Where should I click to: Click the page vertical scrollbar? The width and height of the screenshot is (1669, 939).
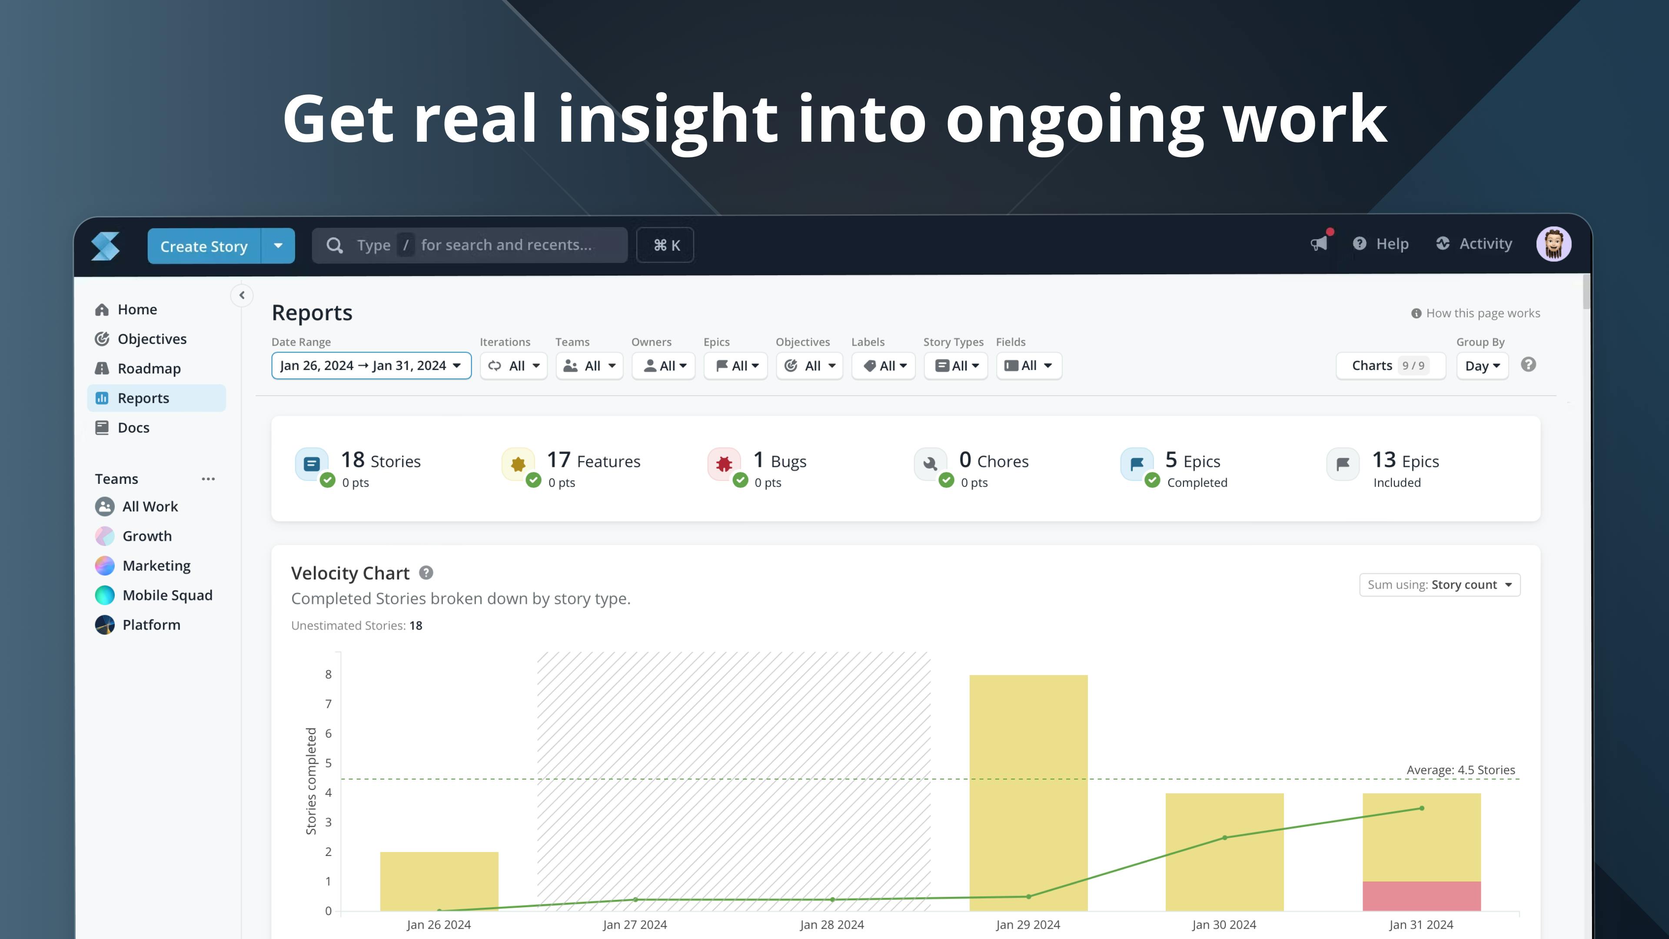(x=1586, y=292)
